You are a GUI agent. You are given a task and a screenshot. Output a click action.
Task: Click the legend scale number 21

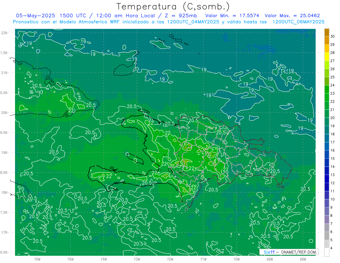(332, 110)
